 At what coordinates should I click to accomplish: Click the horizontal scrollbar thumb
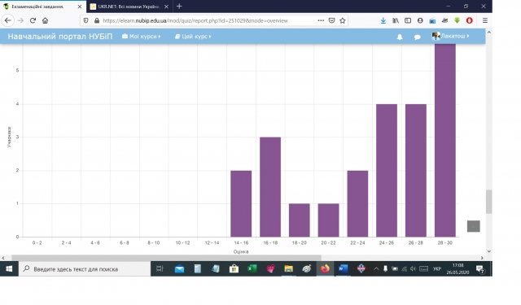coord(166,258)
